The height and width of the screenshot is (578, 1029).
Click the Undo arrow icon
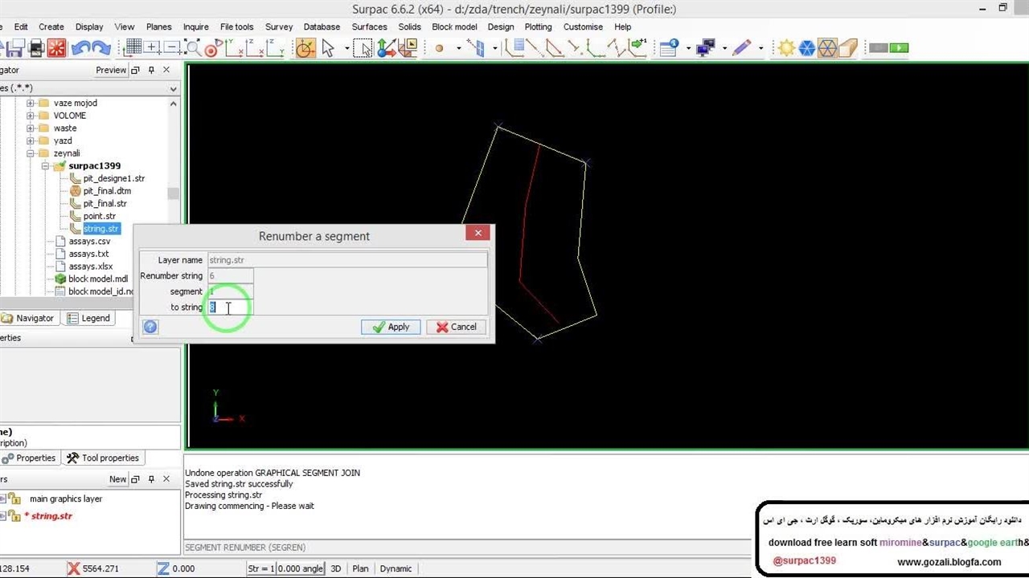tap(80, 48)
